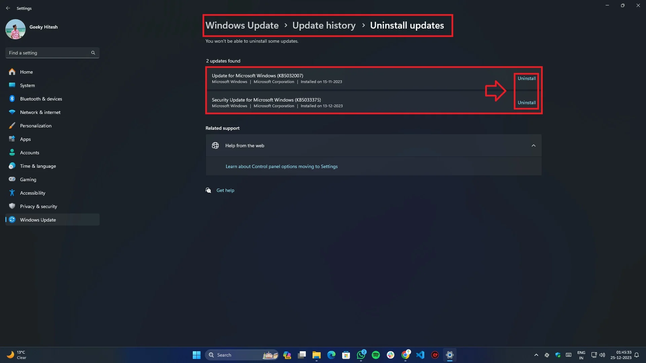Click Get help at bottom of page
Screen dimensions: 646x363
pos(225,190)
